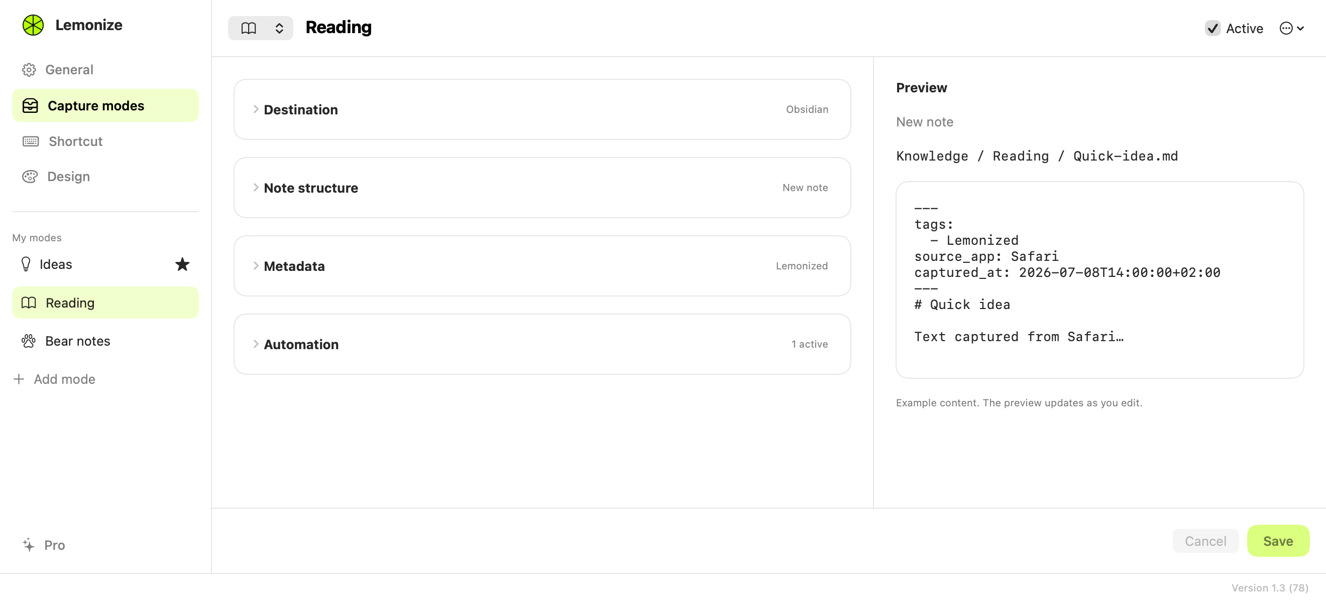The image size is (1326, 602).
Task: Click the Reading book icon in sidebar
Action: point(29,303)
